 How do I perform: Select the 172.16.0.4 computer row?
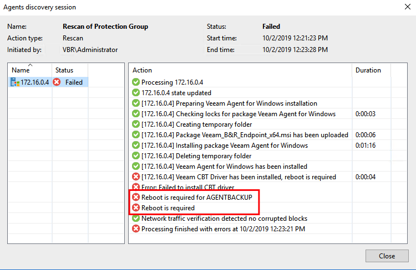(34, 82)
